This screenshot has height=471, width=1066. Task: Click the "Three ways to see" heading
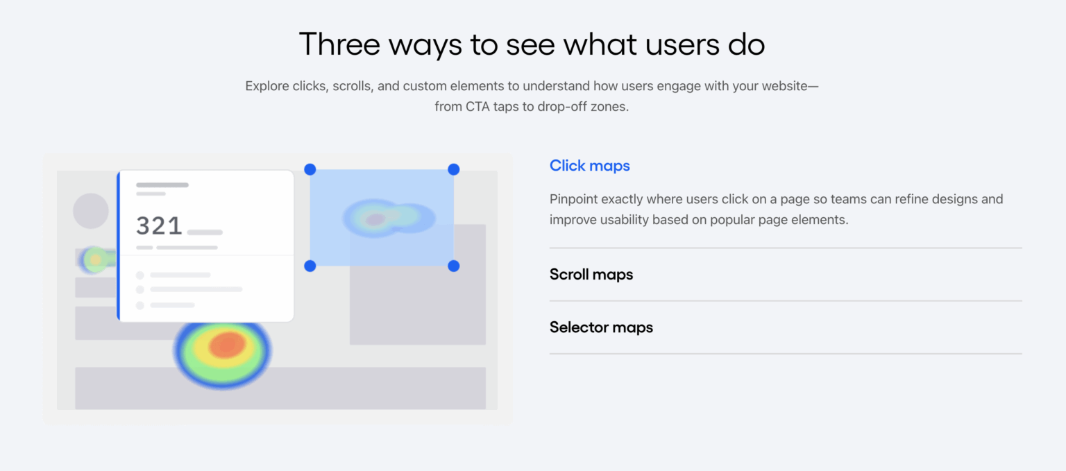(x=532, y=44)
